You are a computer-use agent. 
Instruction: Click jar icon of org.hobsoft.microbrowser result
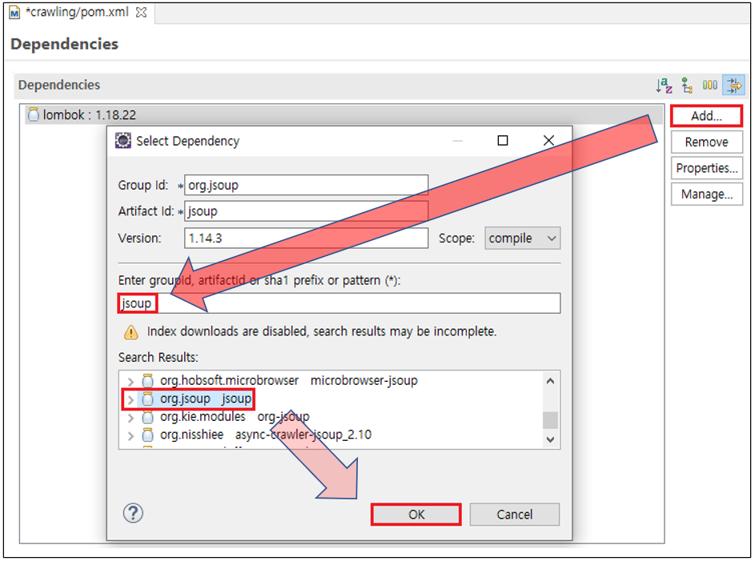[148, 381]
